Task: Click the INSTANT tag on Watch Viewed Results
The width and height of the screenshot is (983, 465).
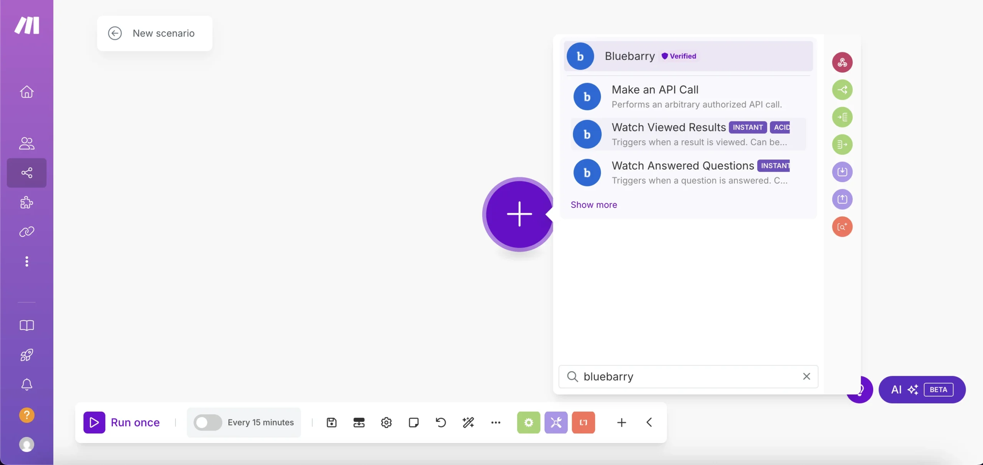Action: 748,127
